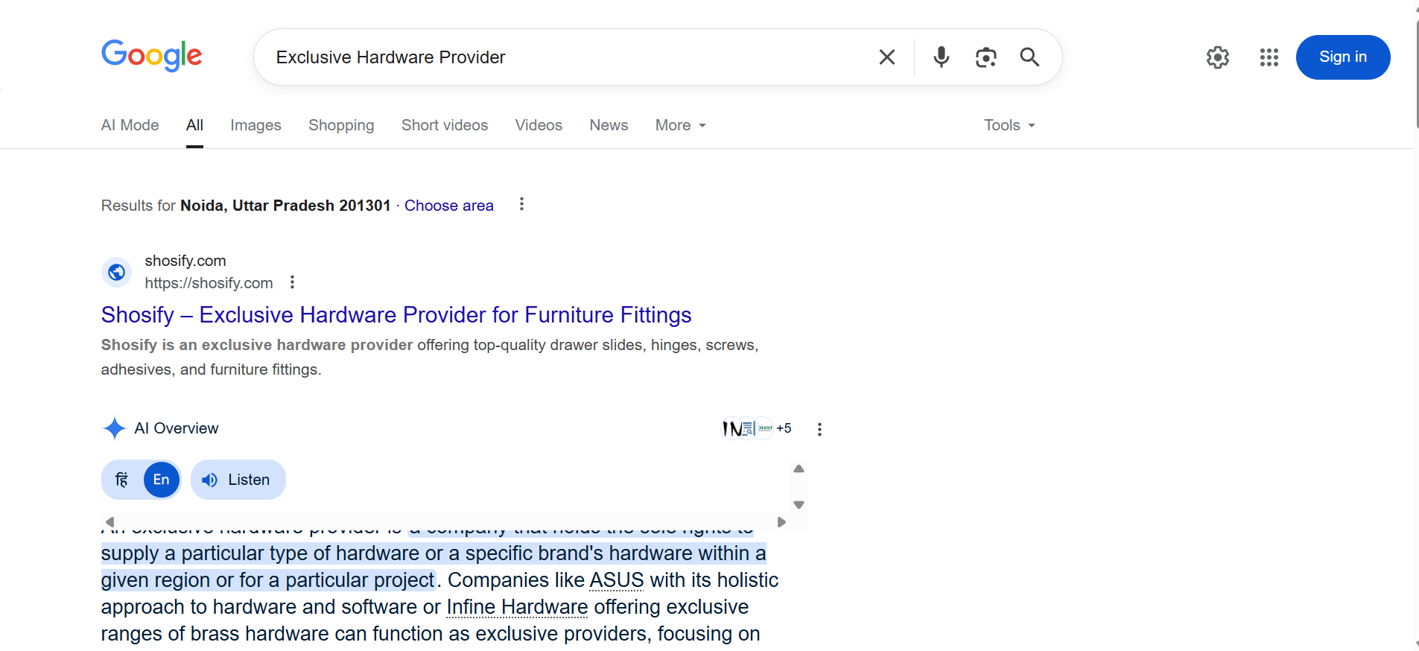Screen dimensions: 1419x651
Task: Click inside the search input field
Action: tap(566, 57)
